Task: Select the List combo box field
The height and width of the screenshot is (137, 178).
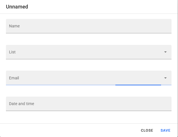Action: [85, 52]
